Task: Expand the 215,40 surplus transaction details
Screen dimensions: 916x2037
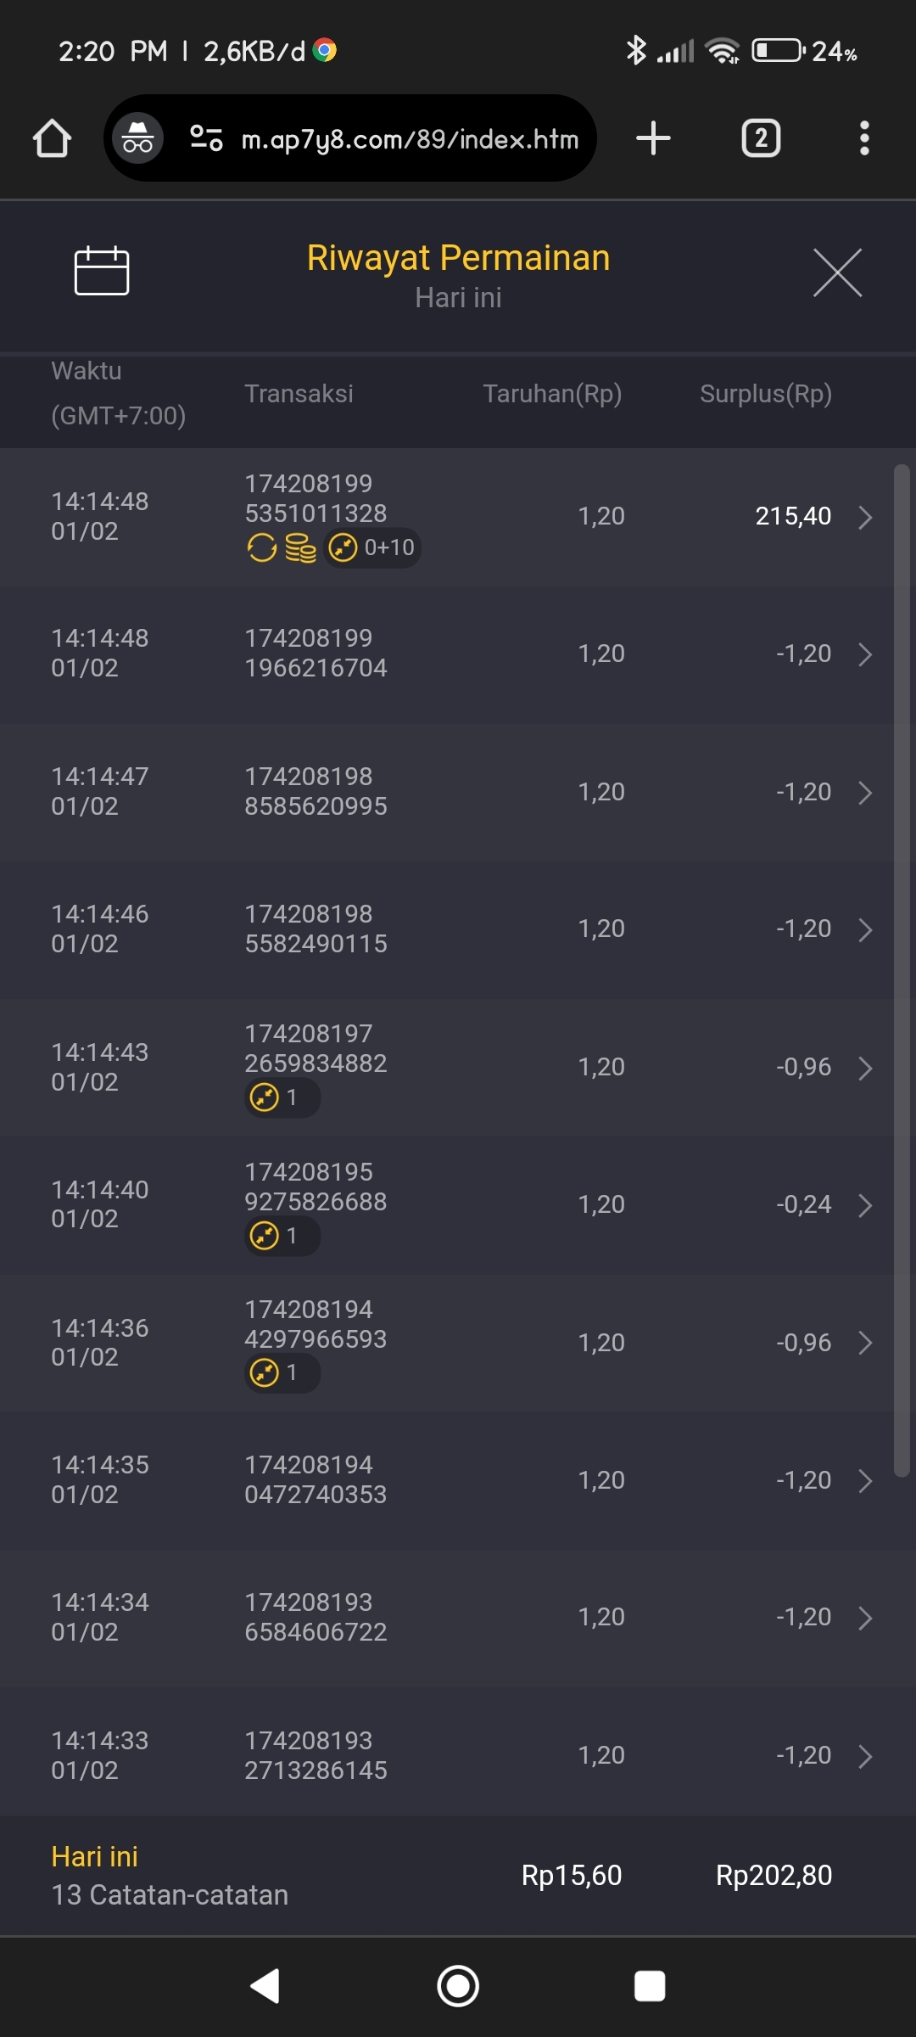Action: [x=864, y=517]
